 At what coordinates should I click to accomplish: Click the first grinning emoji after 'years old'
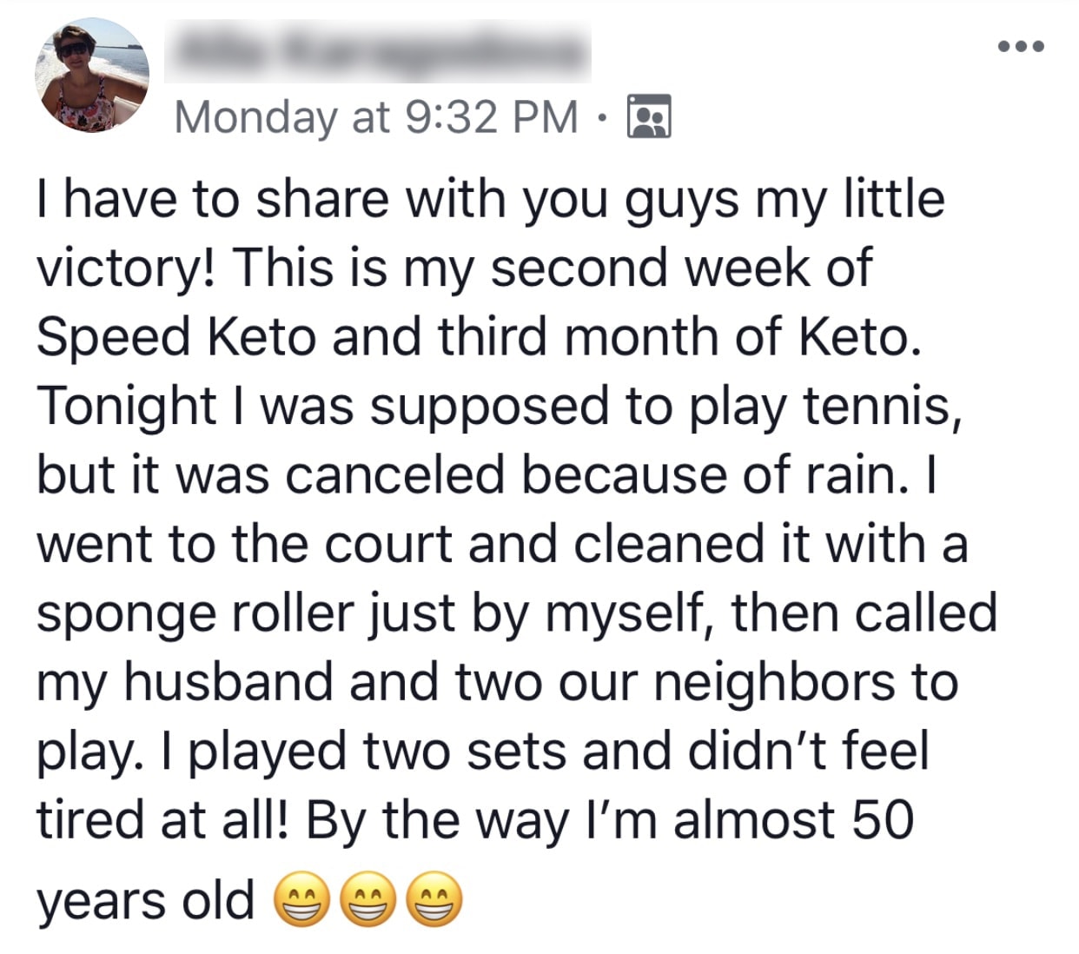coord(302,901)
